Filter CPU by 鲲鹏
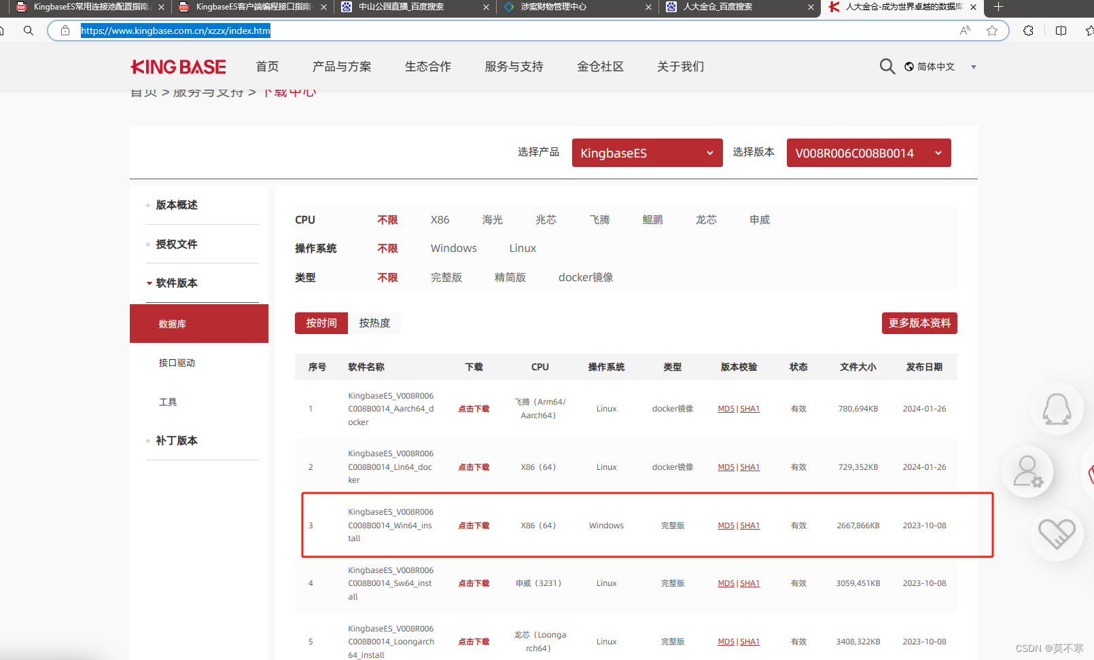This screenshot has height=660, width=1094. click(652, 220)
